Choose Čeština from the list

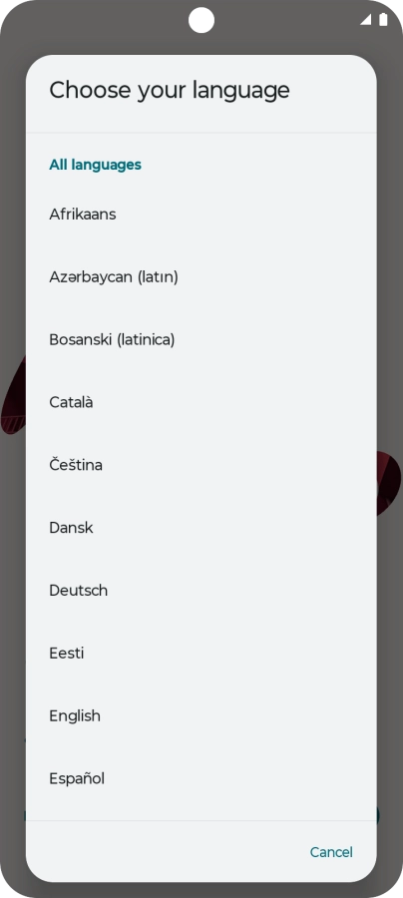click(201, 465)
